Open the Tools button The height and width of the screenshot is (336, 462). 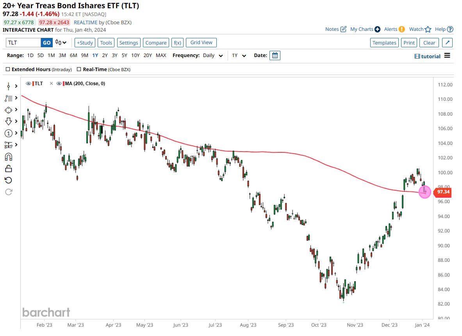click(x=106, y=43)
